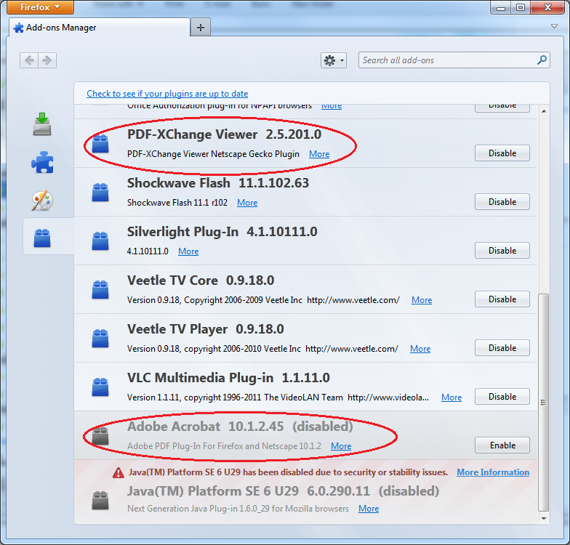Select the Veetle TV Core 0.9.18.0 title
Viewport: 570px width, 545px height.
coord(201,280)
